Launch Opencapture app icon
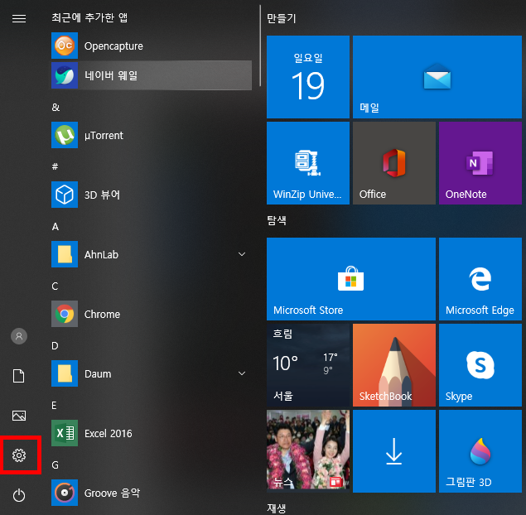 pos(65,46)
